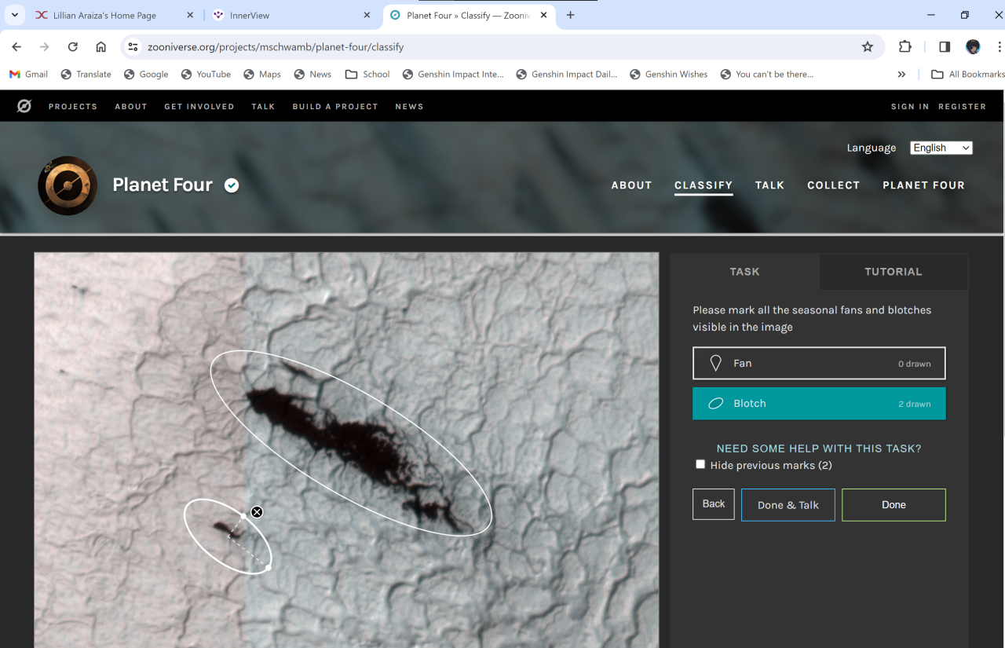The width and height of the screenshot is (1005, 648).
Task: Reload the page
Action: 73,47
